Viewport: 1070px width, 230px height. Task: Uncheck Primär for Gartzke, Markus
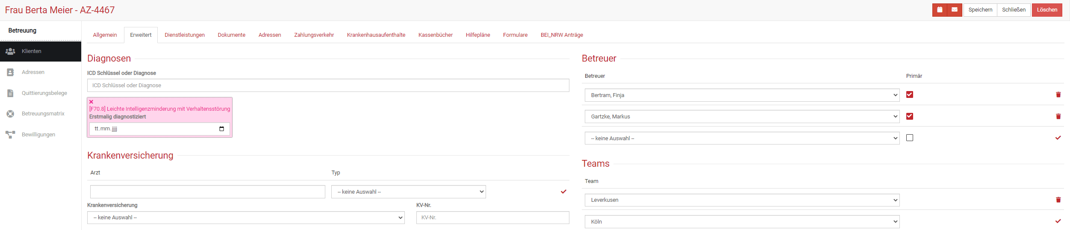pyautogui.click(x=910, y=116)
